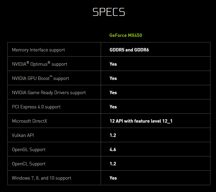Click the Yes value for GPU Boost
Image resolution: width=216 pixels, height=192 pixels.
(x=113, y=78)
